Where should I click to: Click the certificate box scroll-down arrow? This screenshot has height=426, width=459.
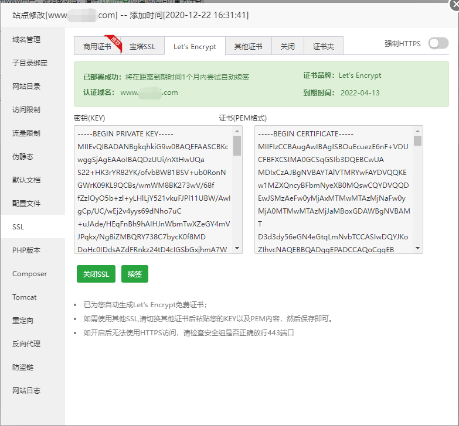[418, 248]
